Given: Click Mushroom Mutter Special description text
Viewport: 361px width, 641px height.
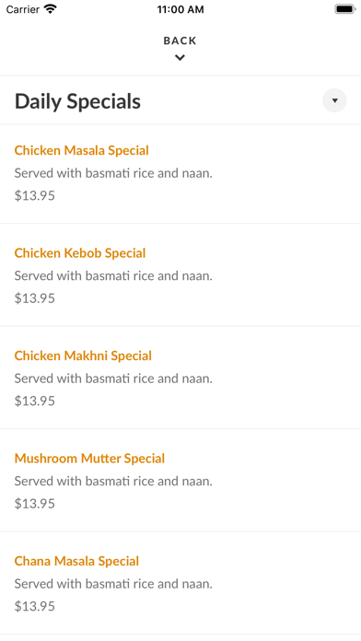Looking at the screenshot, I should pos(113,481).
